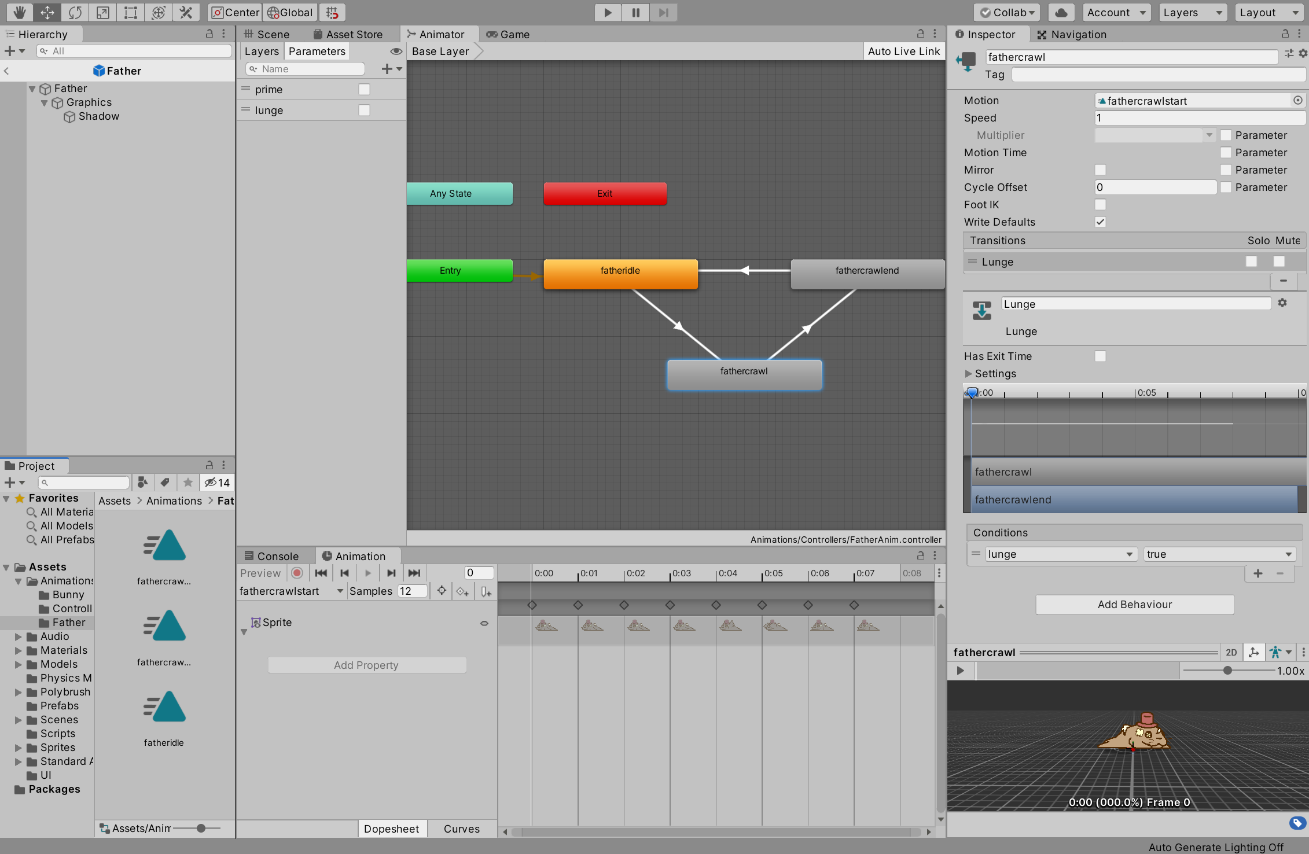Viewport: 1309px width, 854px height.
Task: Select the combined Transform tool
Action: [x=159, y=12]
